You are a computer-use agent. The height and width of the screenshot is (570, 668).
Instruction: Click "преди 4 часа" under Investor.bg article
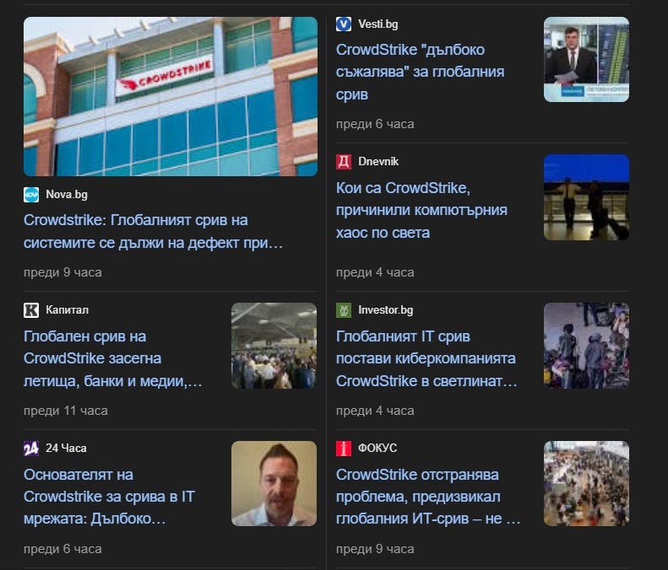375,411
